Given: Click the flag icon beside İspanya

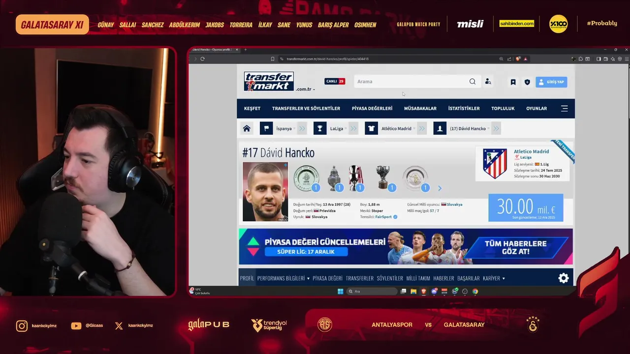Looking at the screenshot, I should 266,128.
